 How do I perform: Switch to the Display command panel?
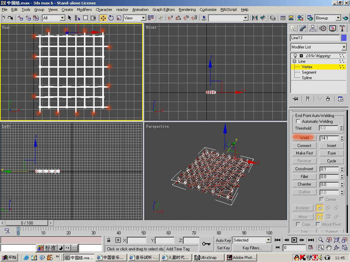pos(332,28)
